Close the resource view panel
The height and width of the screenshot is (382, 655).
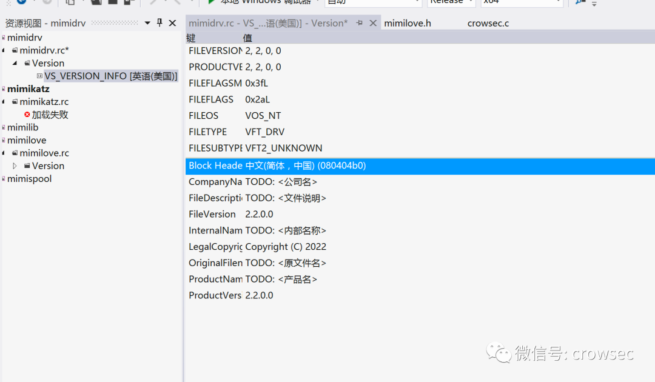pos(172,23)
